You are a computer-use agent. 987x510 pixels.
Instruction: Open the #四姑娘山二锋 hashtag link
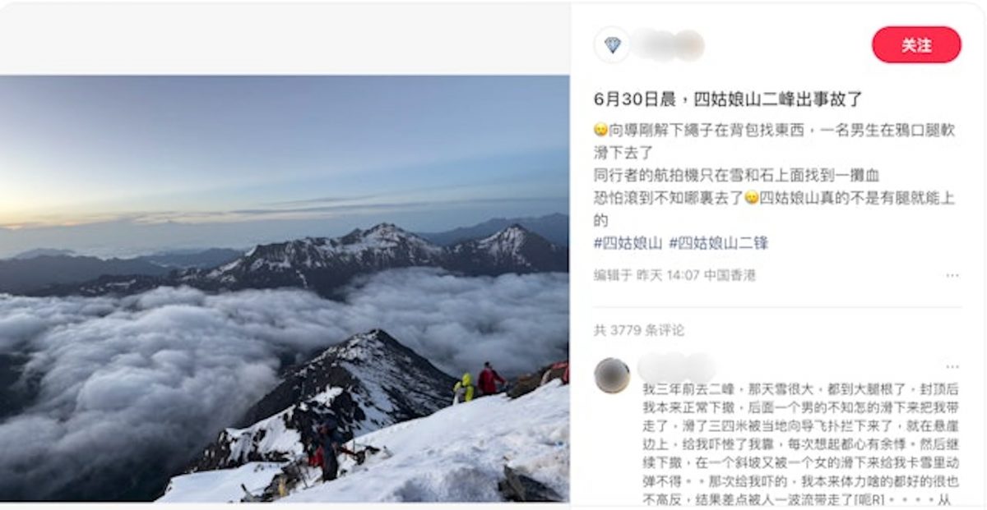pos(718,243)
